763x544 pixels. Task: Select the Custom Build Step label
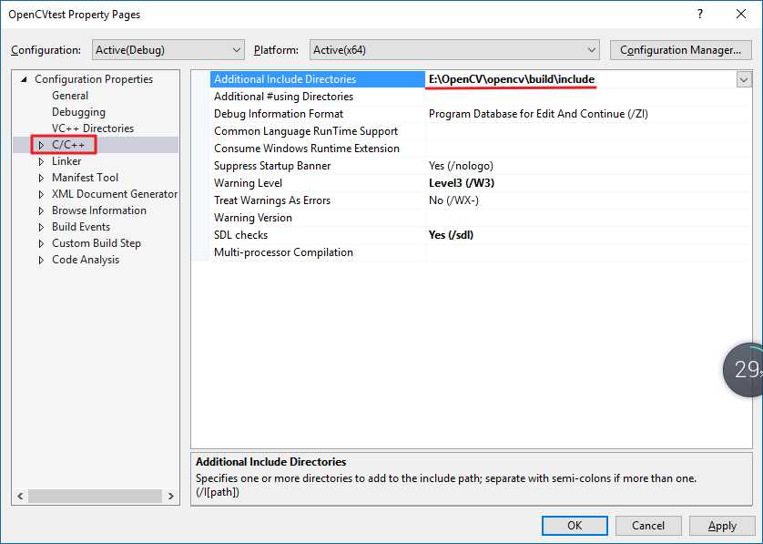(x=96, y=243)
